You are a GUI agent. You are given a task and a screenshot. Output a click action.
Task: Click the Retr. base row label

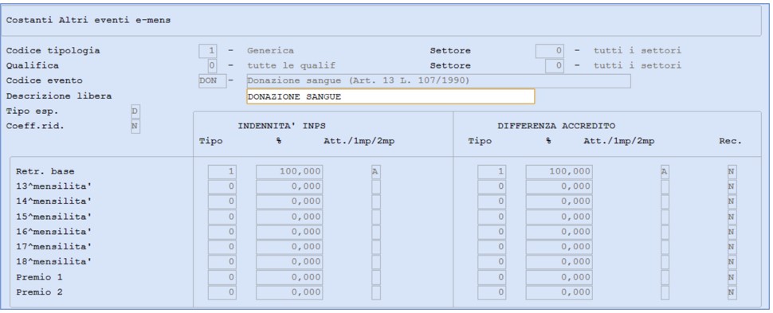pyautogui.click(x=45, y=171)
